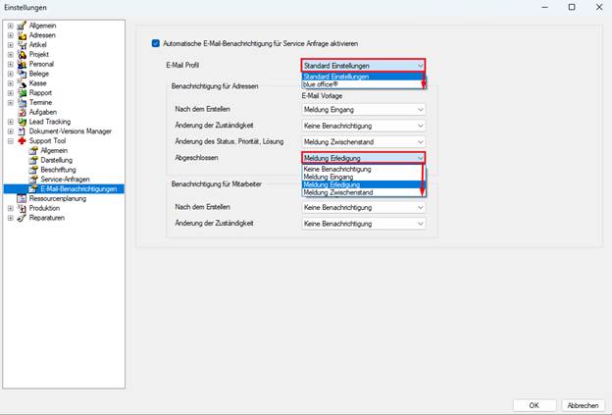612x415 pixels.
Task: Click the Abbrechen button
Action: [x=583, y=405]
